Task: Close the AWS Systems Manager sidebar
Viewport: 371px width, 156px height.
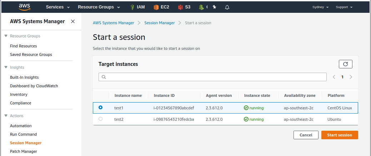Action: 73,21
